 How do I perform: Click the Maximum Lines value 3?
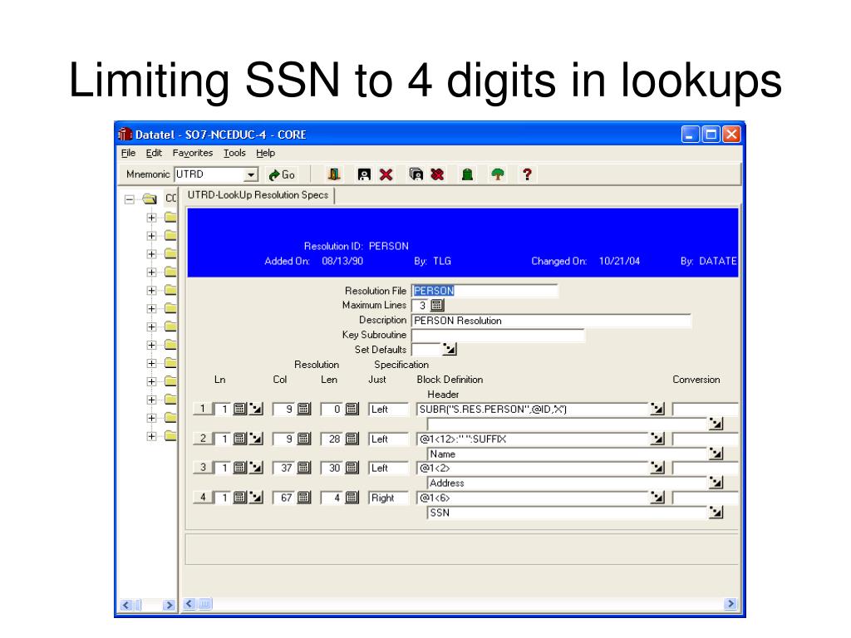click(x=421, y=306)
